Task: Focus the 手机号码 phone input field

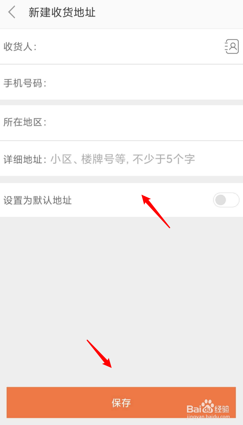Action: click(144, 83)
